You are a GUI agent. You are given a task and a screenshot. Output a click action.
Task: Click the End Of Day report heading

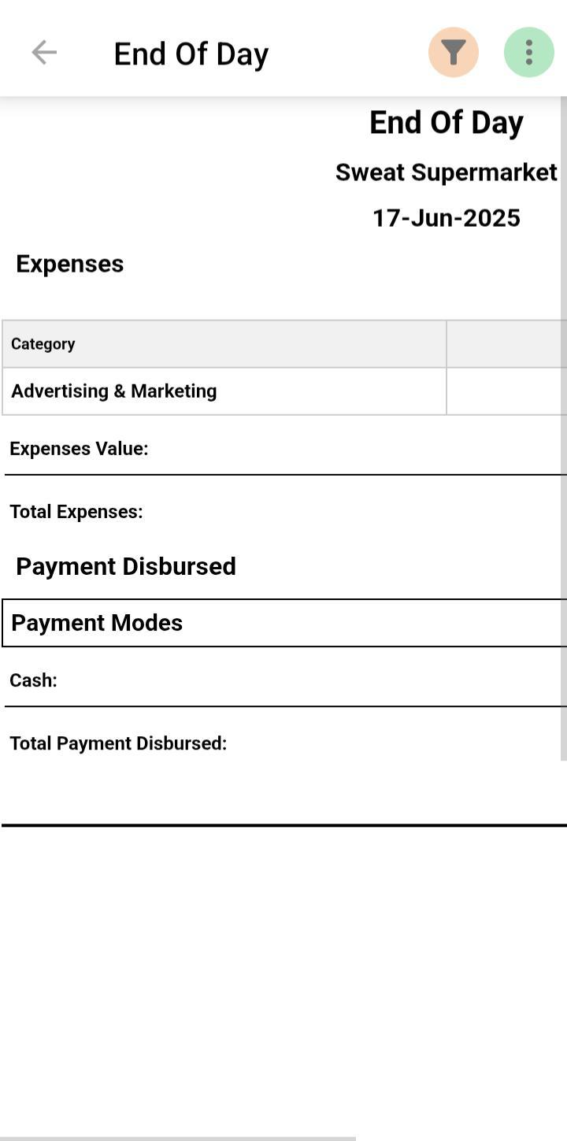click(x=446, y=123)
